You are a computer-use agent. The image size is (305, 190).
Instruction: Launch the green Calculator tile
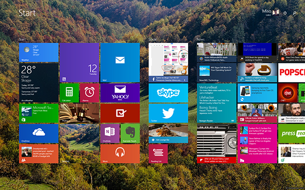point(69,93)
